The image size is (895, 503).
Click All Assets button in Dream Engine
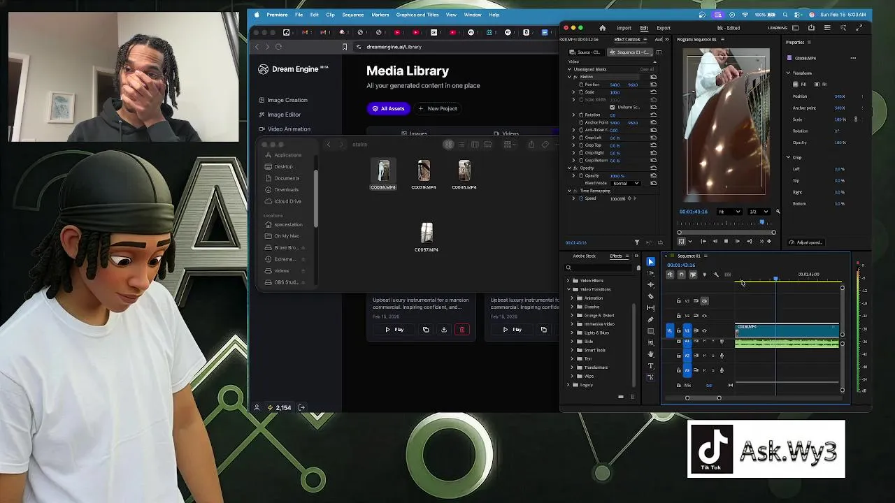click(388, 108)
